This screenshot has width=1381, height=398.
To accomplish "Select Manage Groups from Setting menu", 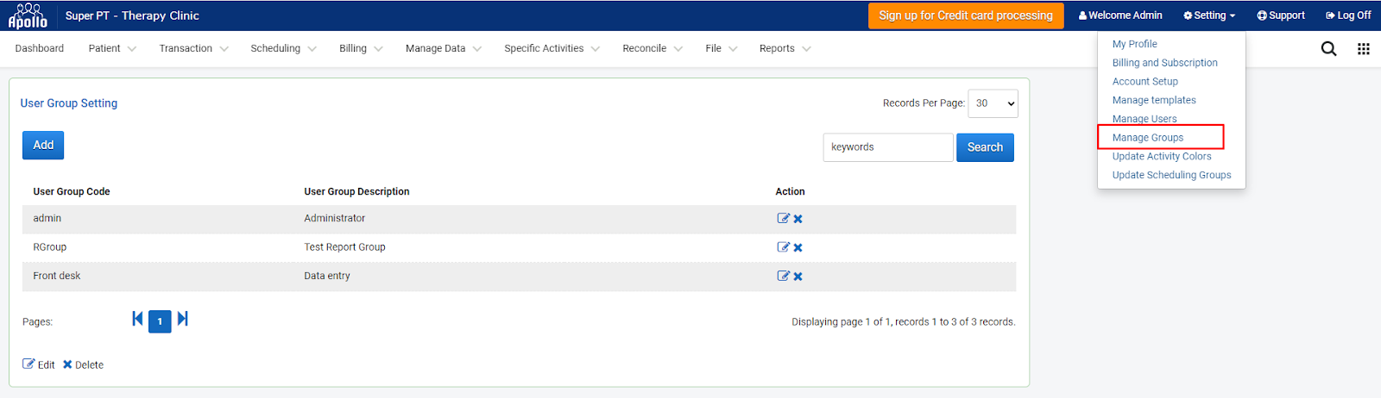I will (1148, 138).
